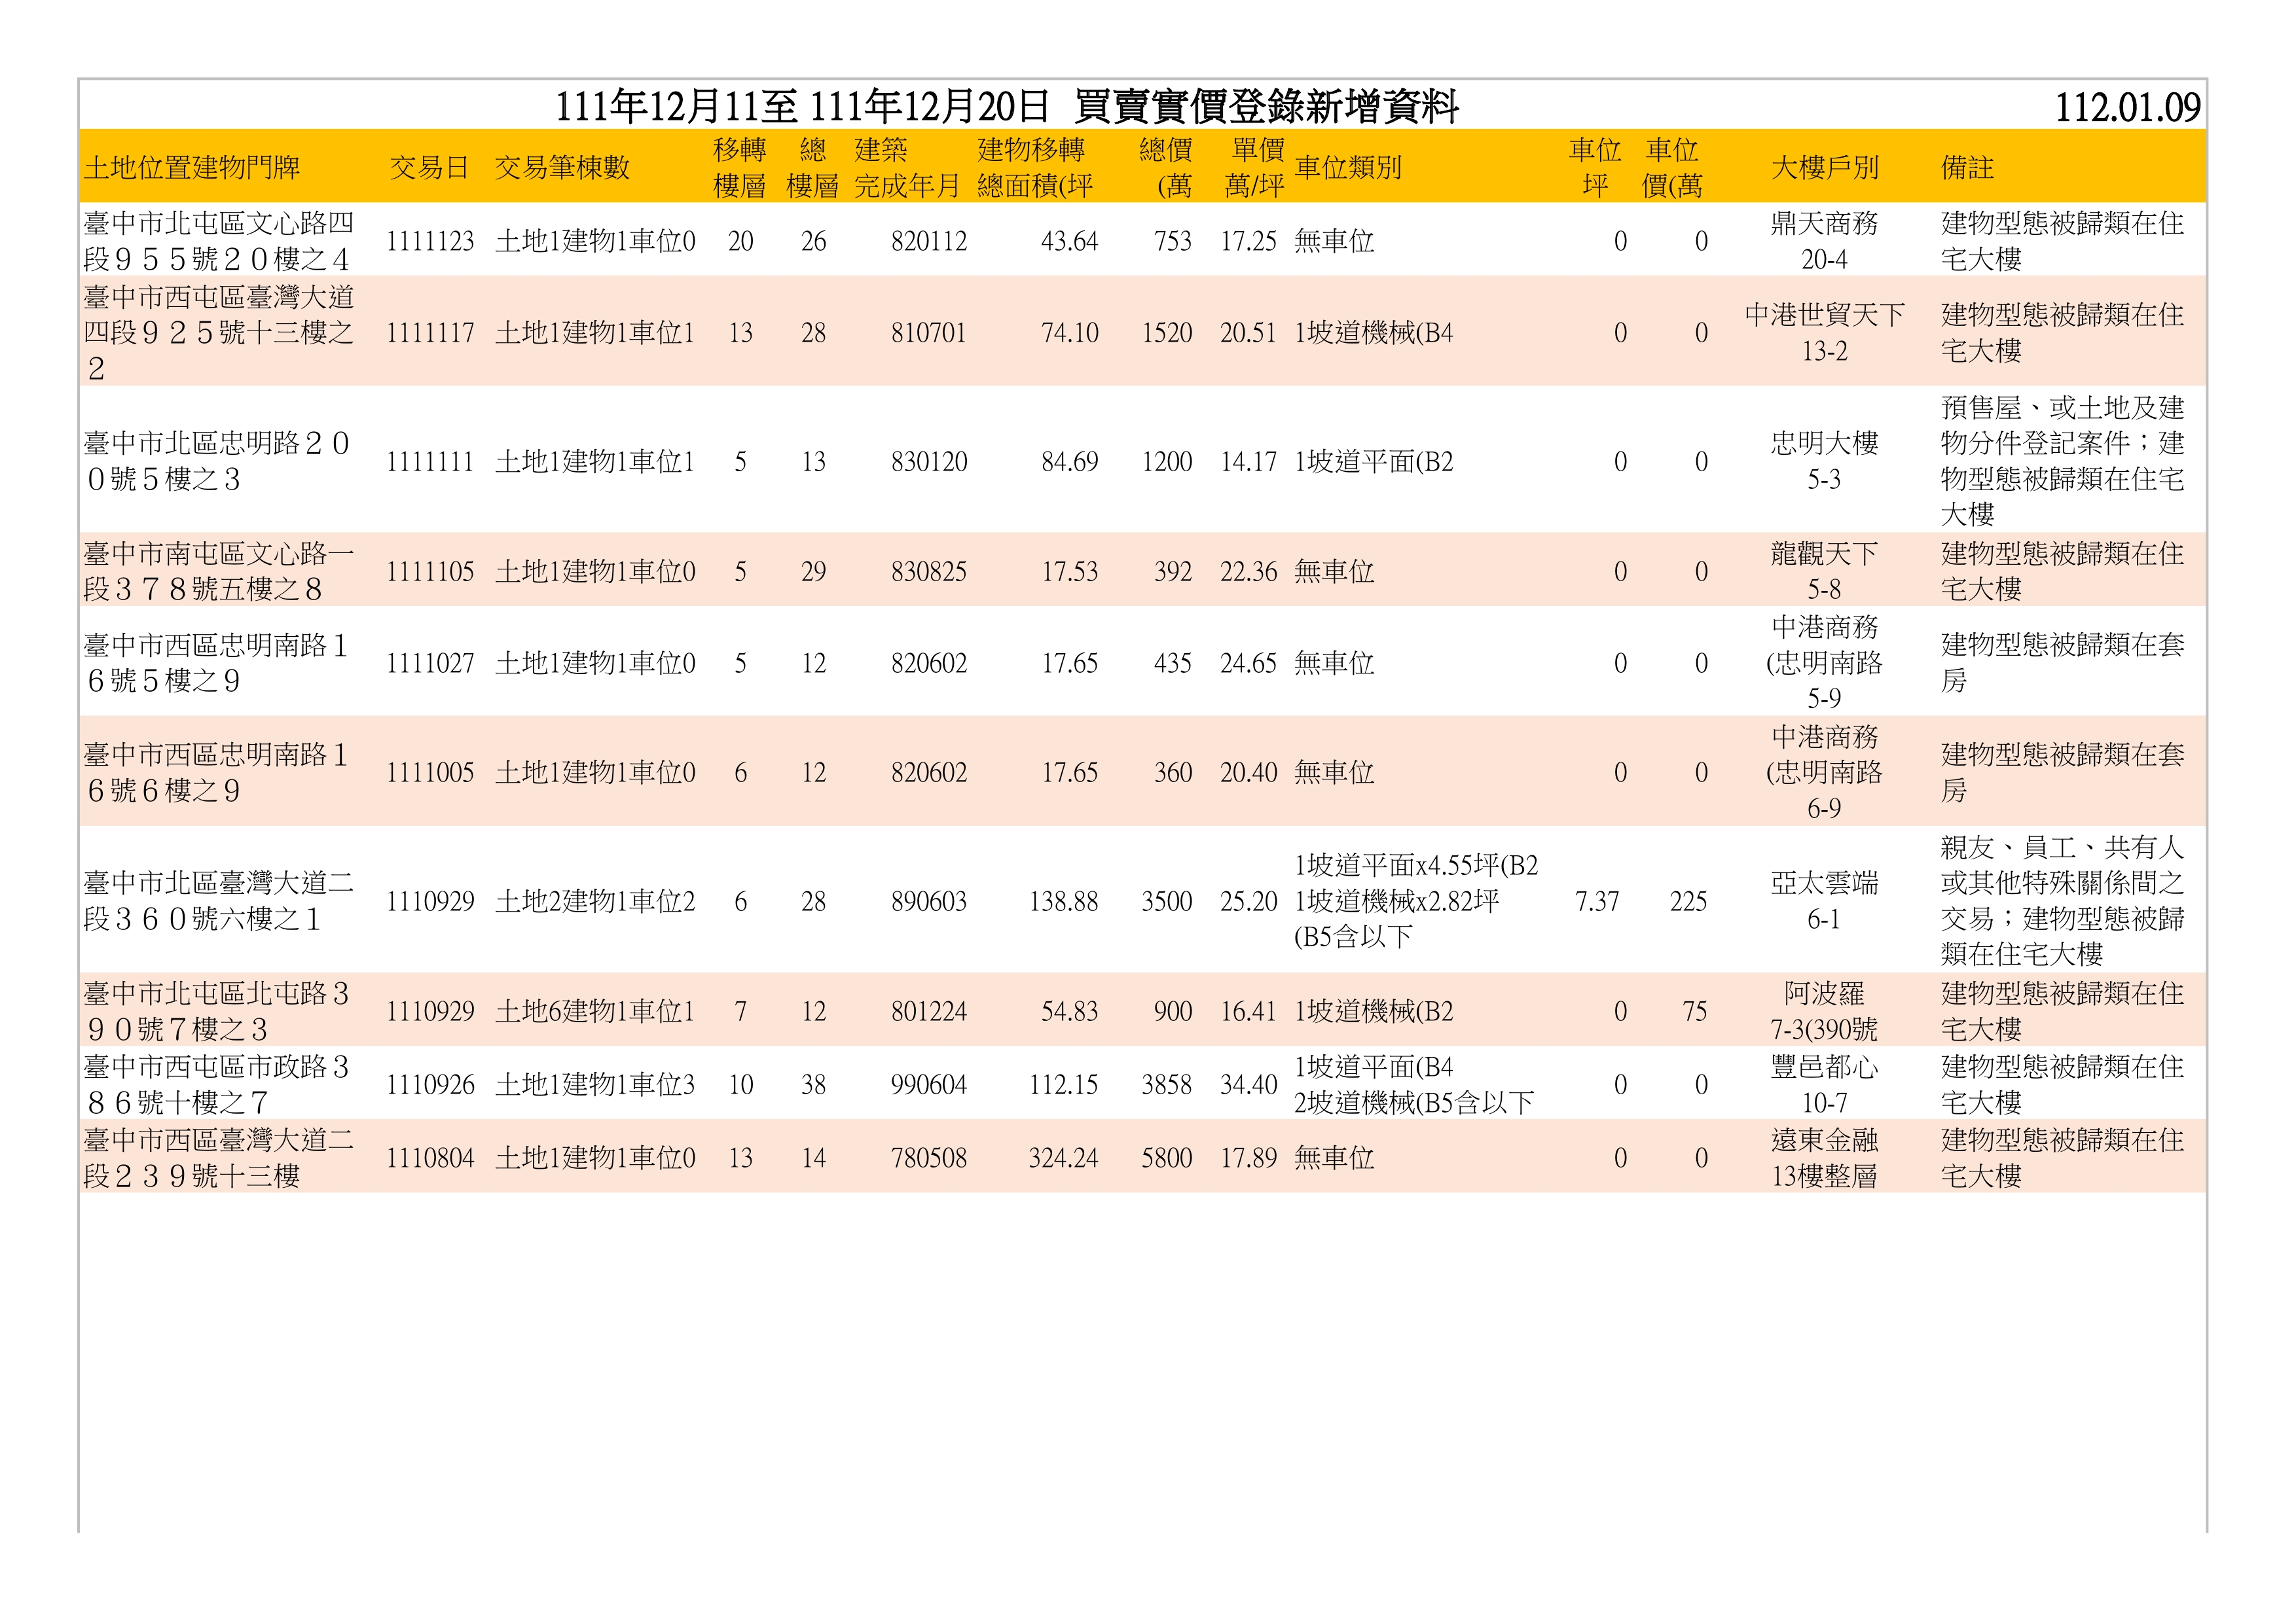
Task: Click address 臺中市北屯區北屯路390號7樓之3
Action: click(x=216, y=1010)
